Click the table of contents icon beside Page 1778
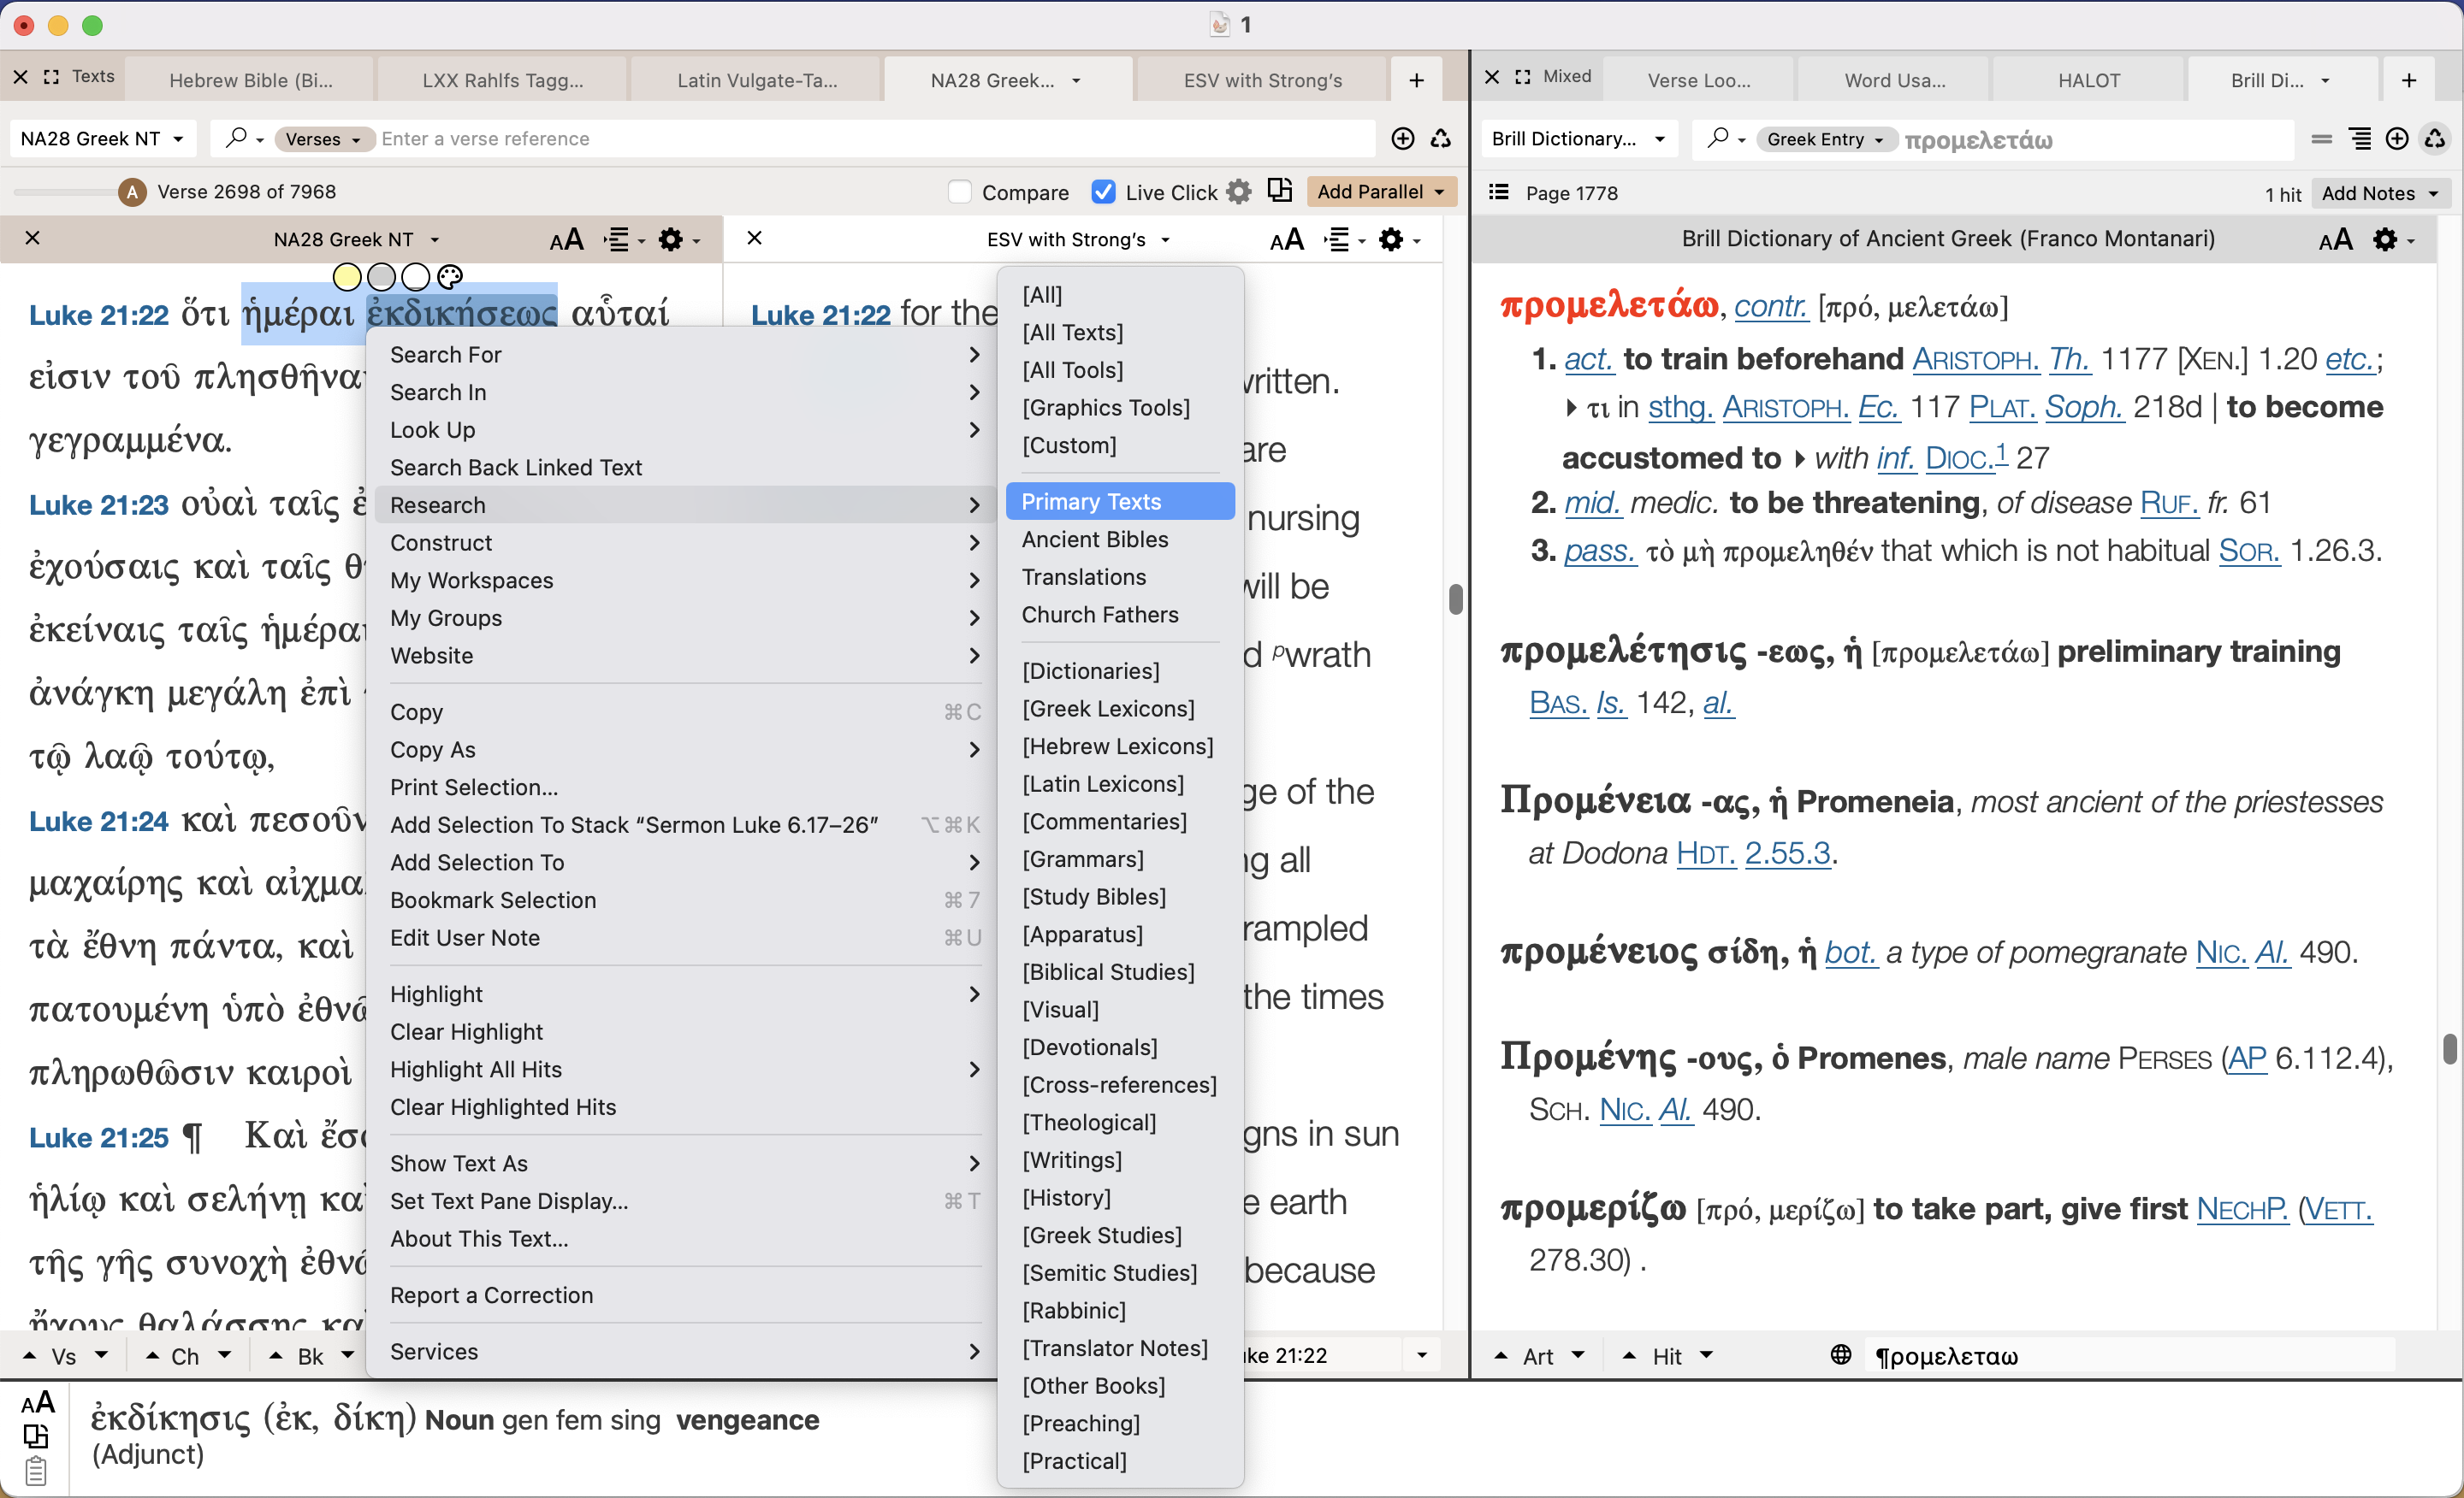Image resolution: width=2464 pixels, height=1498 pixels. pos(1498,192)
